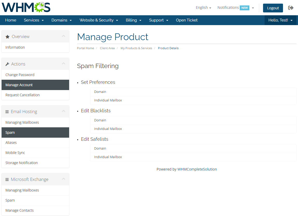The image size is (298, 221).
Task: Click the NEW notifications badge
Action: click(x=244, y=8)
